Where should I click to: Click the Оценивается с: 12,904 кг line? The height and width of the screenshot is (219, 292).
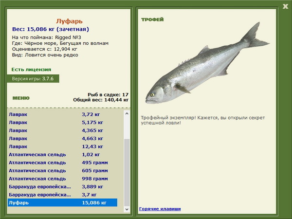tap(44, 49)
